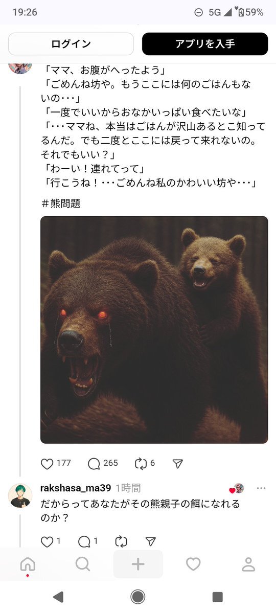Open more options for rakshasa_ma39's reply
Viewport: 276px width, 613px height.
click(261, 488)
